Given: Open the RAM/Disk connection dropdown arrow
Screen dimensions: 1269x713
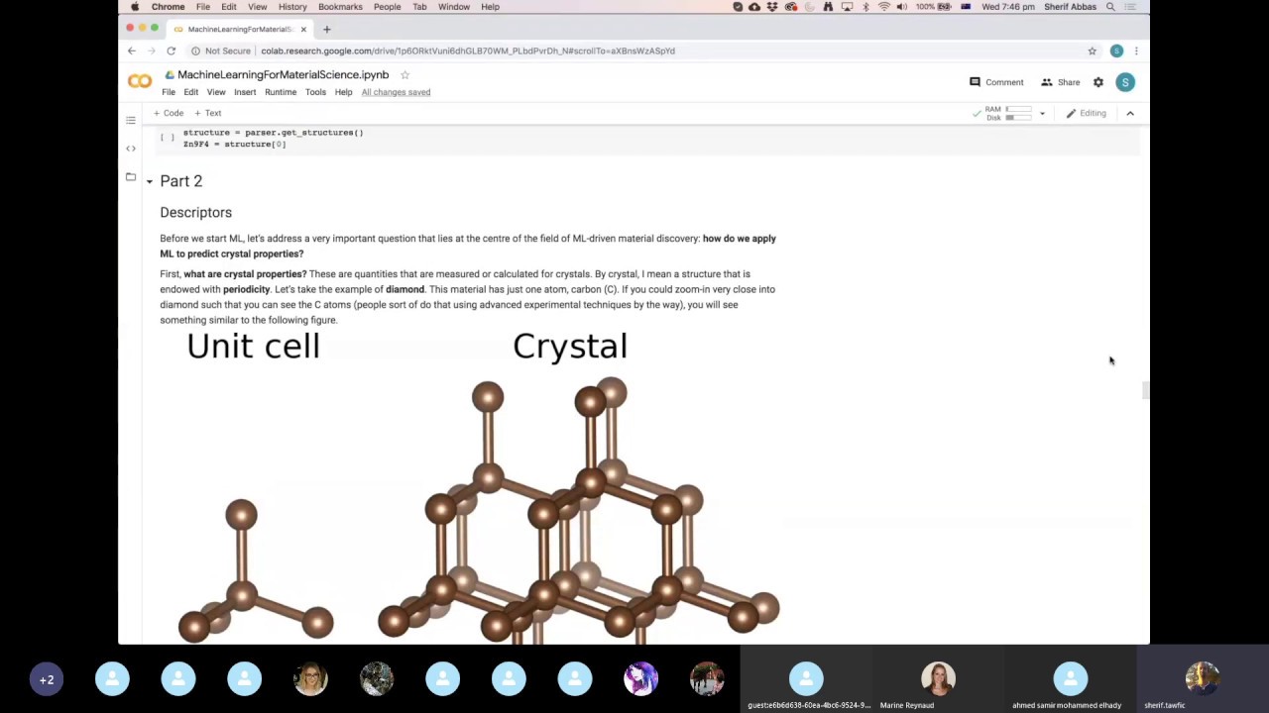Looking at the screenshot, I should click(x=1042, y=114).
